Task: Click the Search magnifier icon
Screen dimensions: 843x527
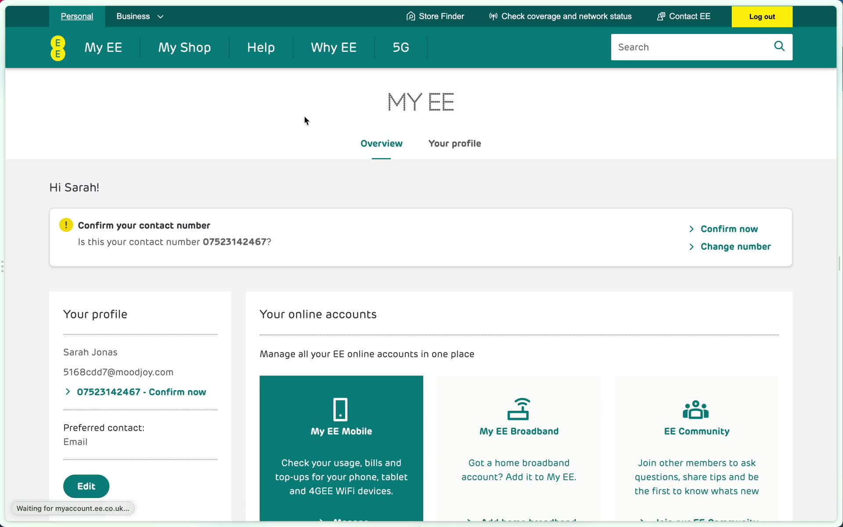Action: click(779, 47)
